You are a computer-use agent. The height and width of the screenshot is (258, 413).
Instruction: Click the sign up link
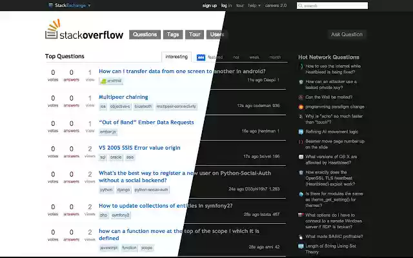tap(210, 6)
